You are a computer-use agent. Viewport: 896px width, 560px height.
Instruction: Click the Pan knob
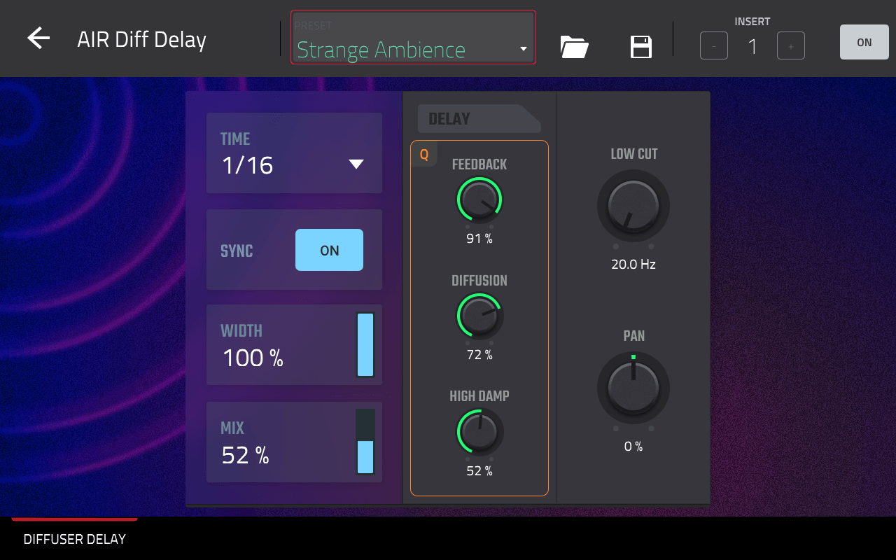click(x=633, y=388)
